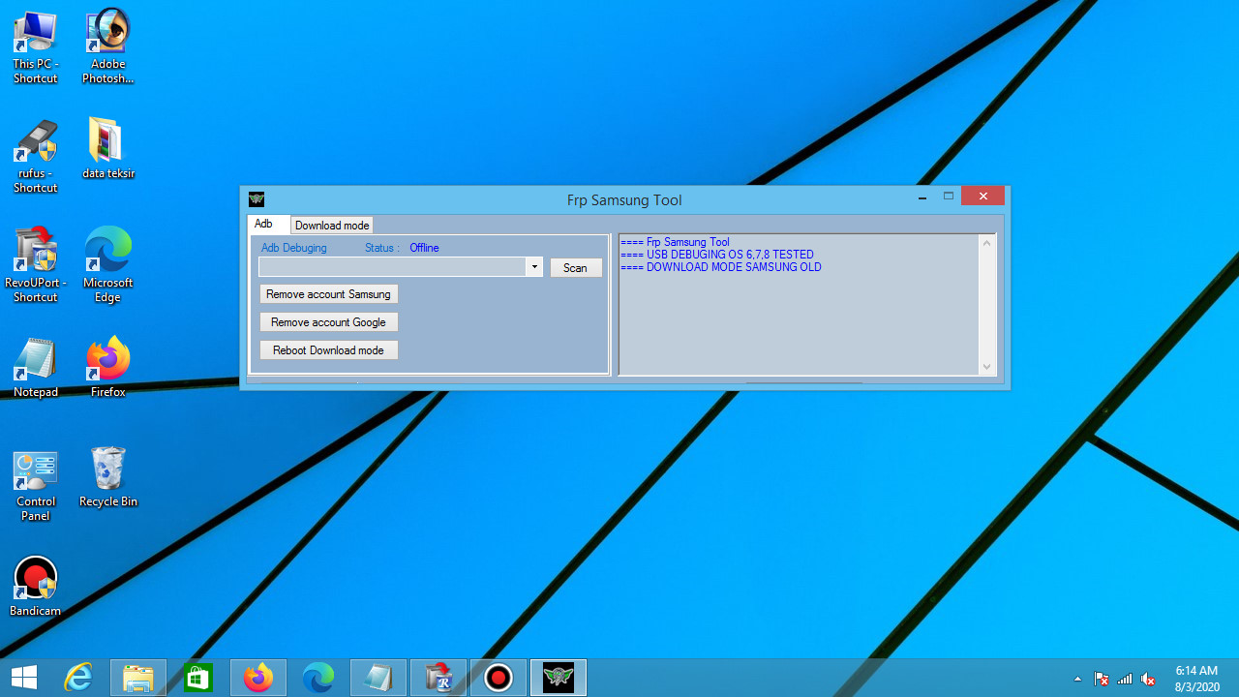Maximize the Frp Samsung Tool window
The width and height of the screenshot is (1239, 697).
(x=949, y=197)
